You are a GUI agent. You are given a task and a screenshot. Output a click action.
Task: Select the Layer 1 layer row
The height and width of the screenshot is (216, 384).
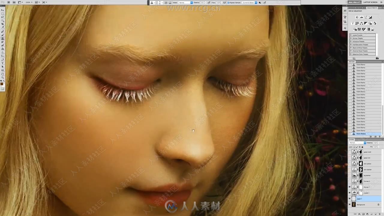point(365,199)
